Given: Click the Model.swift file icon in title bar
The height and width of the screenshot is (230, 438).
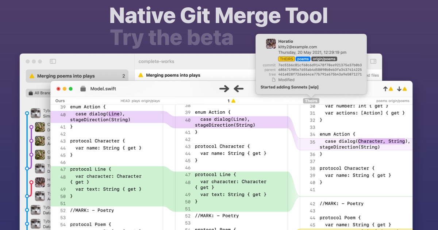Looking at the screenshot, I should pyautogui.click(x=83, y=89).
